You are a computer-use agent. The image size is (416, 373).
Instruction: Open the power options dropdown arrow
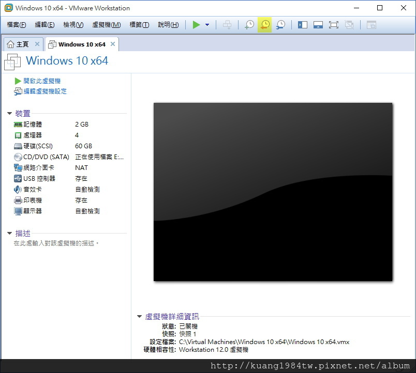207,25
